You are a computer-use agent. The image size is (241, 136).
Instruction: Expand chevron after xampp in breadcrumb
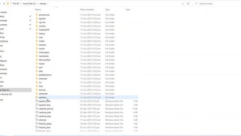click(48, 3)
